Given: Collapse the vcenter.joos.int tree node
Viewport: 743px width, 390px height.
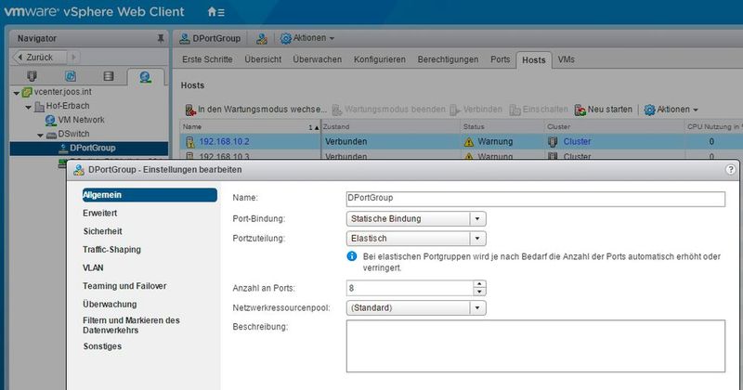Looking at the screenshot, I should coord(17,93).
